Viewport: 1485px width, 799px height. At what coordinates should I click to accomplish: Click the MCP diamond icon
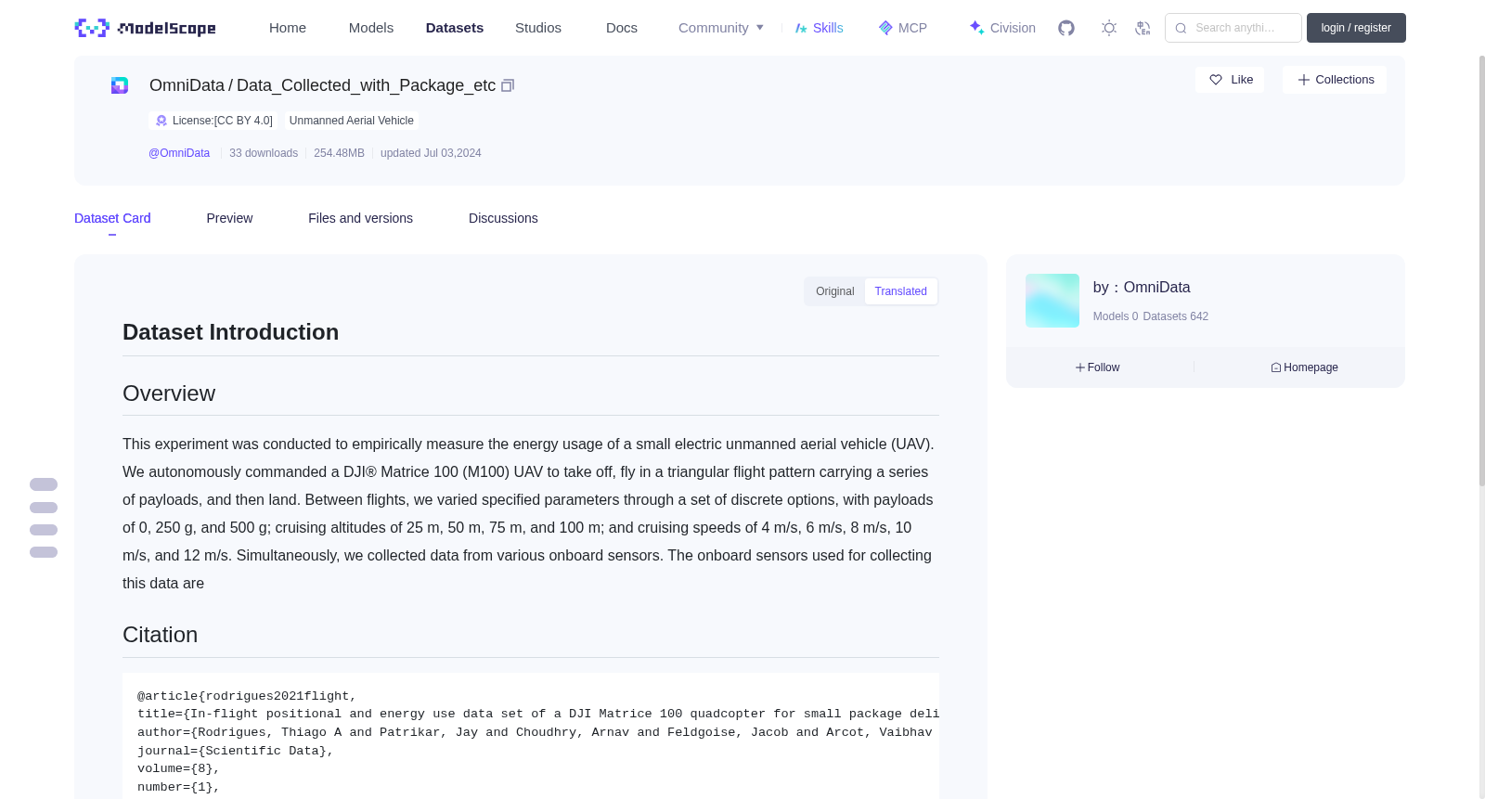coord(885,28)
